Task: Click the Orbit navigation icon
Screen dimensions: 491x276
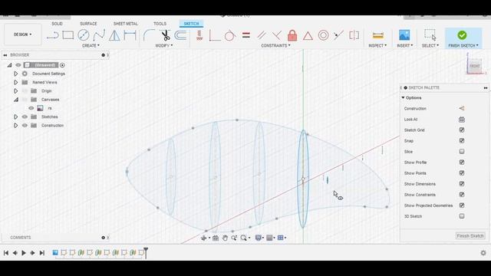Action: coord(204,238)
